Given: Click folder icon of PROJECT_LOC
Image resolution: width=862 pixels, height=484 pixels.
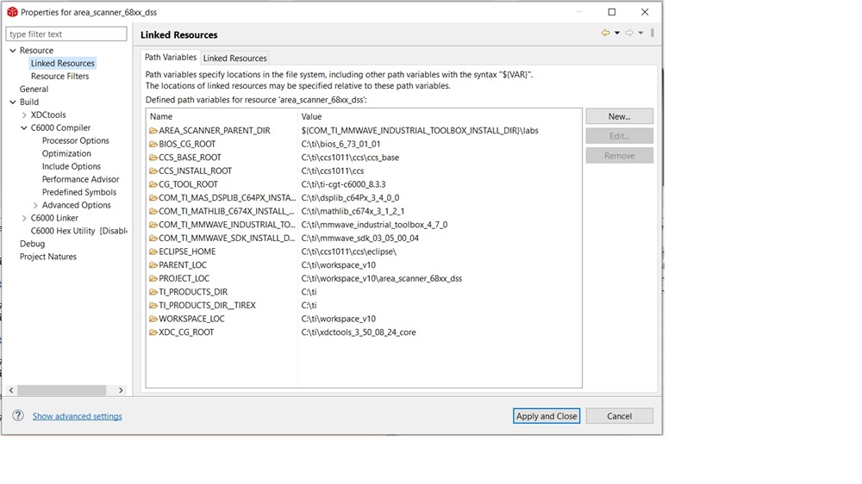Looking at the screenshot, I should pos(153,278).
